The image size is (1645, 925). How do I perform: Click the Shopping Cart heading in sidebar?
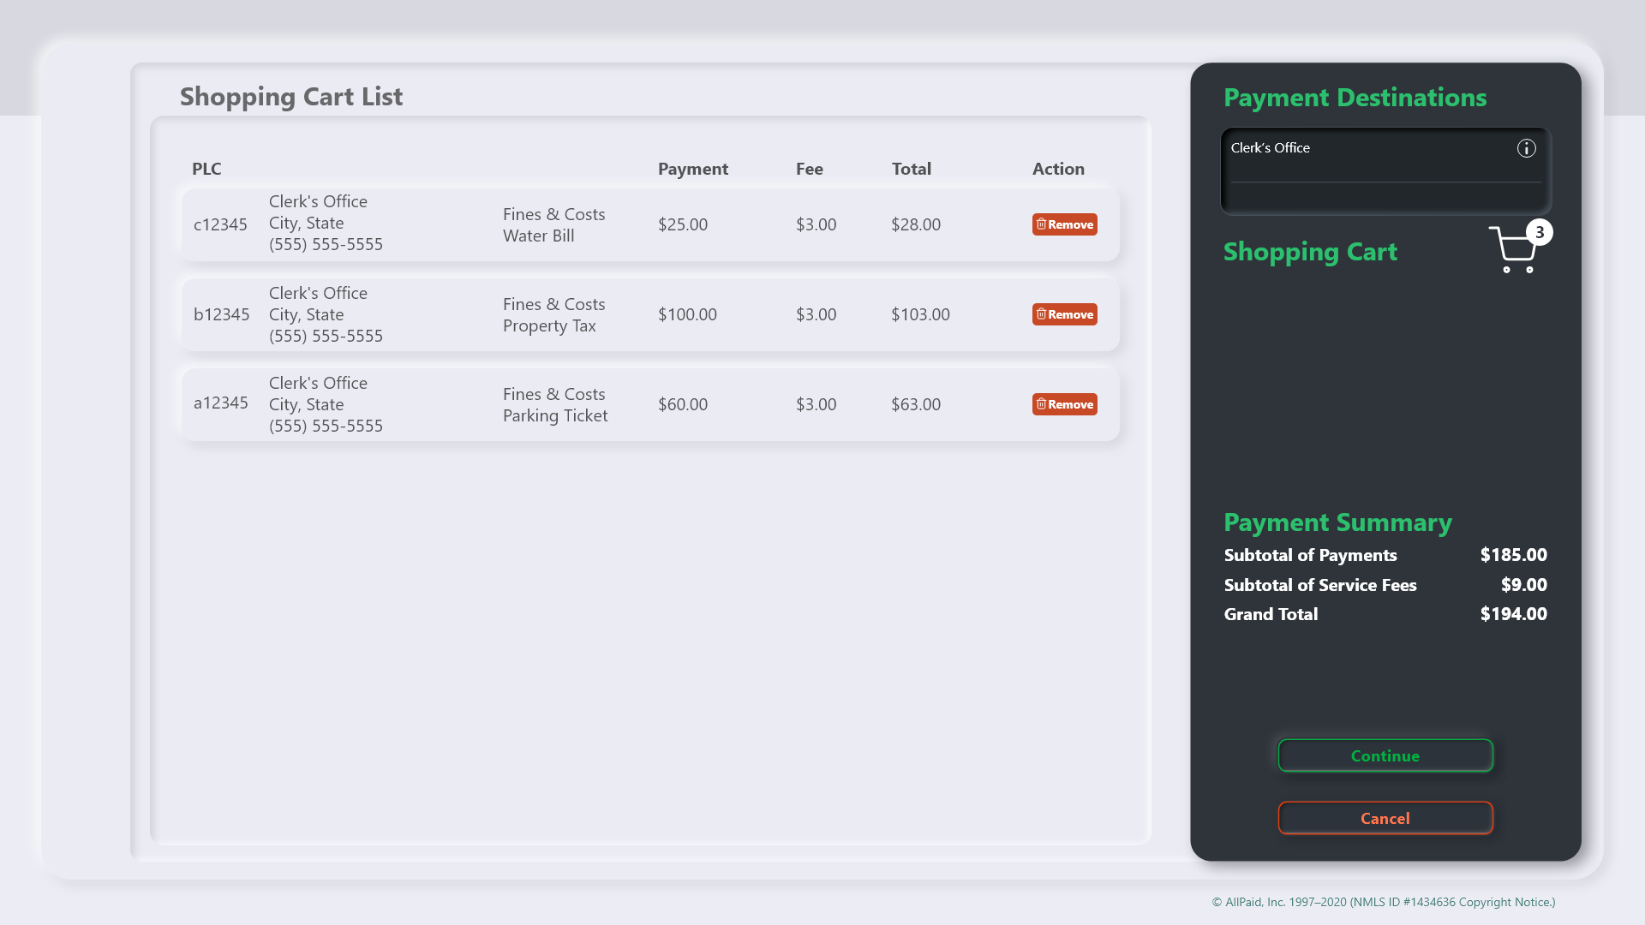1310,251
